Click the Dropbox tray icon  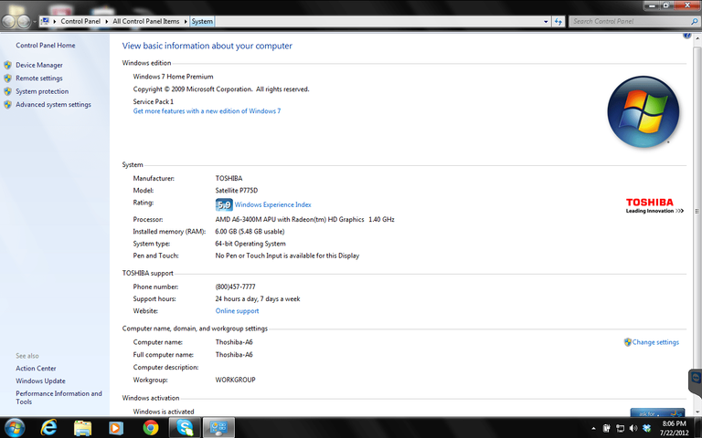coord(646,428)
